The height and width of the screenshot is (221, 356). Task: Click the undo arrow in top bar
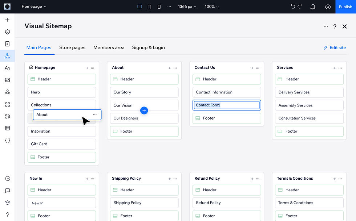coord(293,7)
